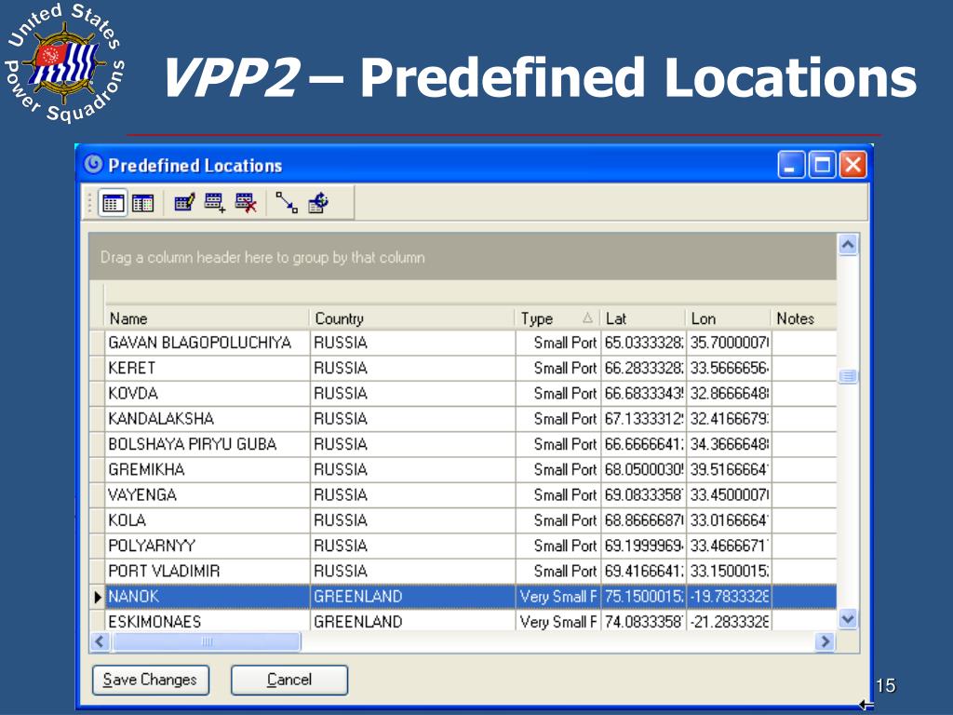The width and height of the screenshot is (953, 715).
Task: Close the Predefined Locations window
Action: click(x=852, y=165)
